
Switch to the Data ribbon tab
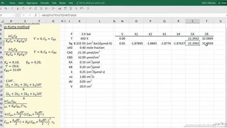click(x=54, y=3)
